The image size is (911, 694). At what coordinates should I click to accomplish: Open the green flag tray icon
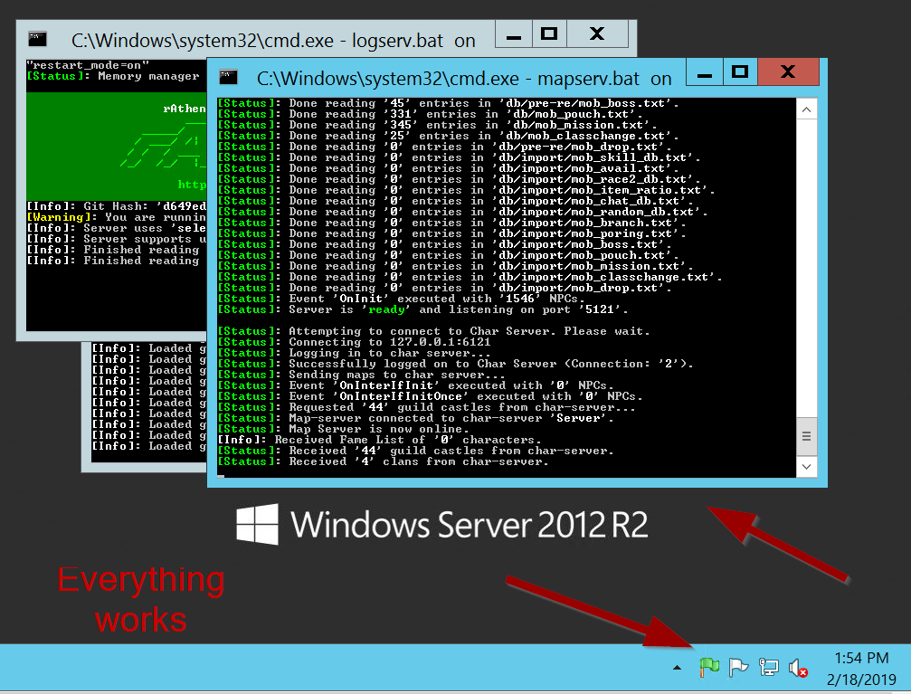[709, 668]
